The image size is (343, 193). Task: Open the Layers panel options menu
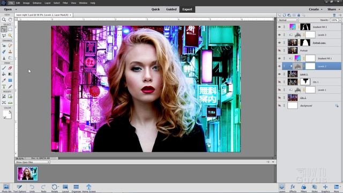pos(340,15)
